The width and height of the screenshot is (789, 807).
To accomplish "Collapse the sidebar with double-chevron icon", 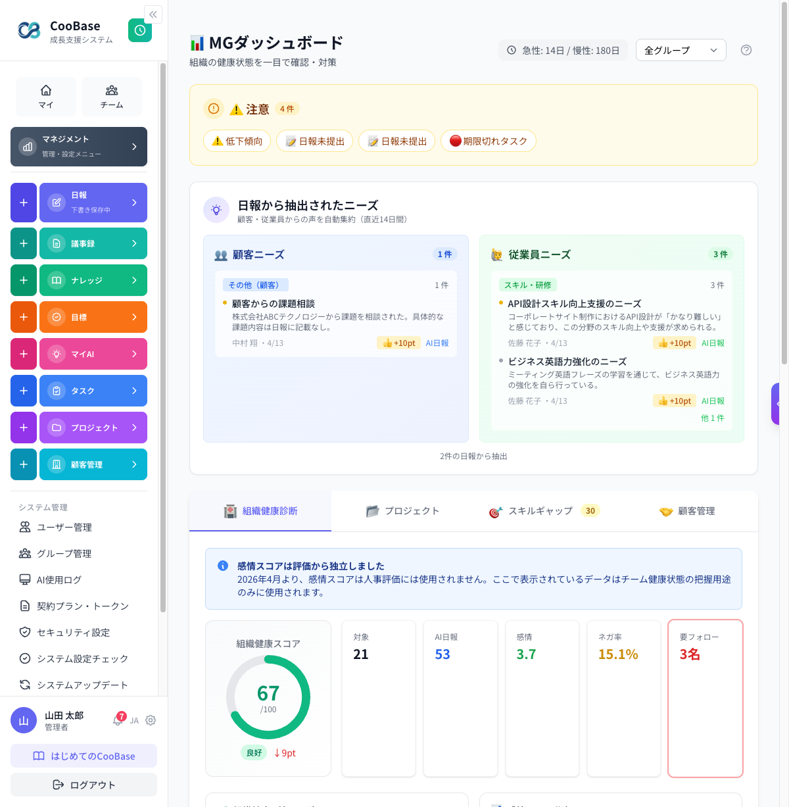I will 153,14.
